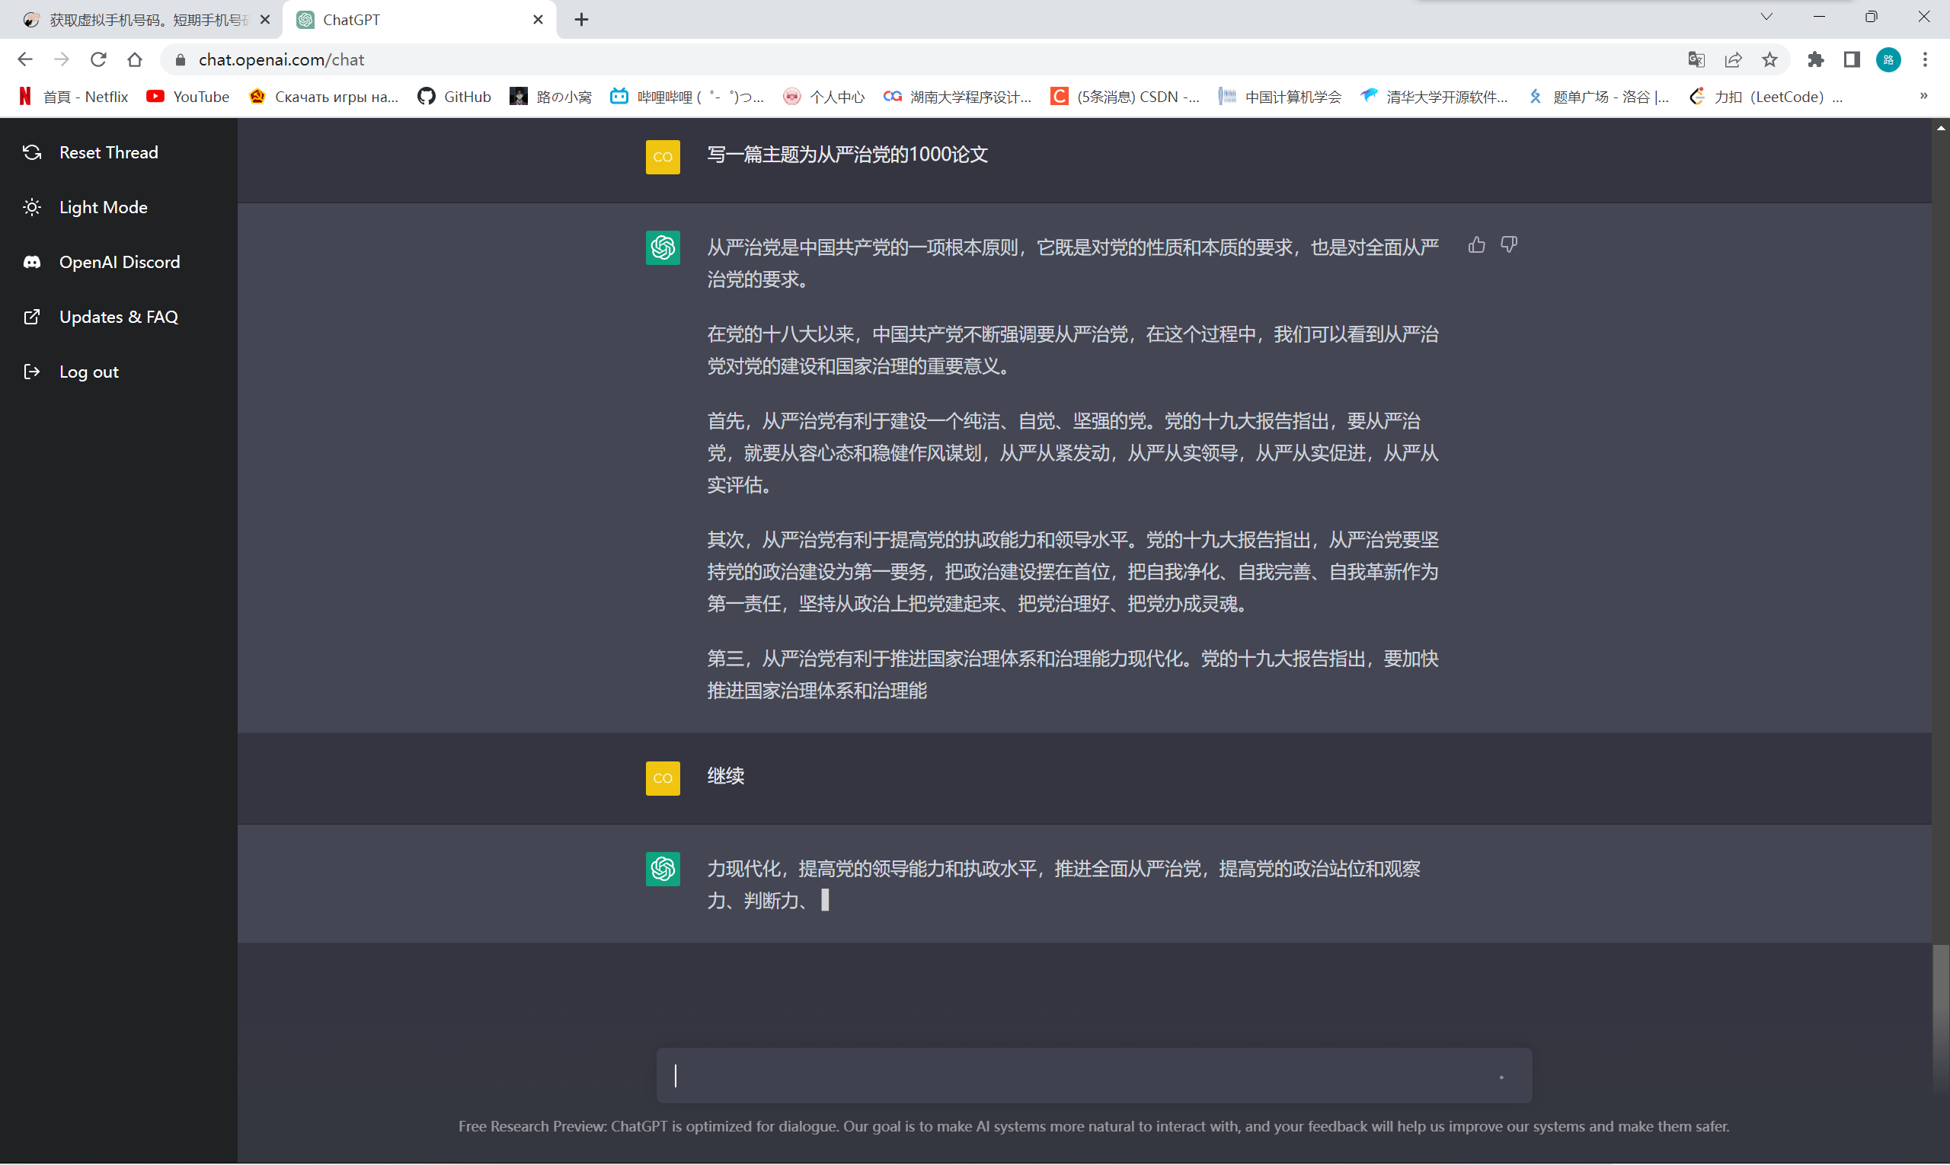
Task: Focus the chat message input box
Action: [x=1084, y=1075]
